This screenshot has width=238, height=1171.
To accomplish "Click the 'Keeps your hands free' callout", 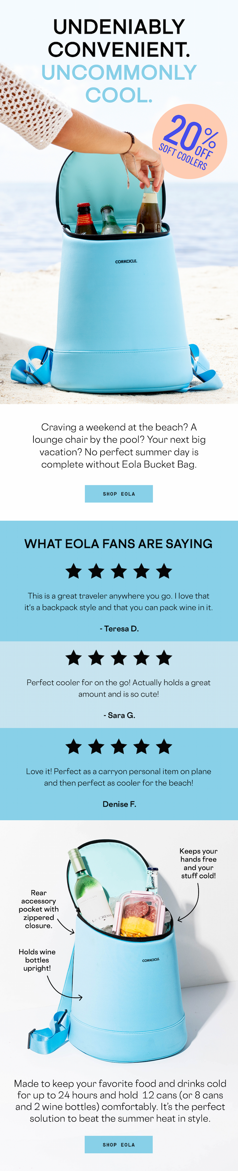I will click(199, 863).
